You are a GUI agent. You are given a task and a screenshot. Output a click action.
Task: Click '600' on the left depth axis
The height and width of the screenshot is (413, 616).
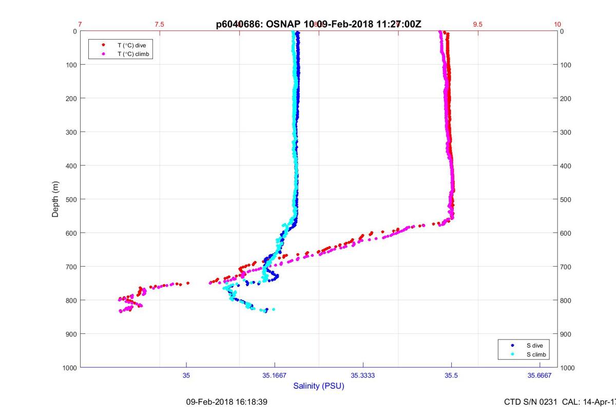coord(71,233)
